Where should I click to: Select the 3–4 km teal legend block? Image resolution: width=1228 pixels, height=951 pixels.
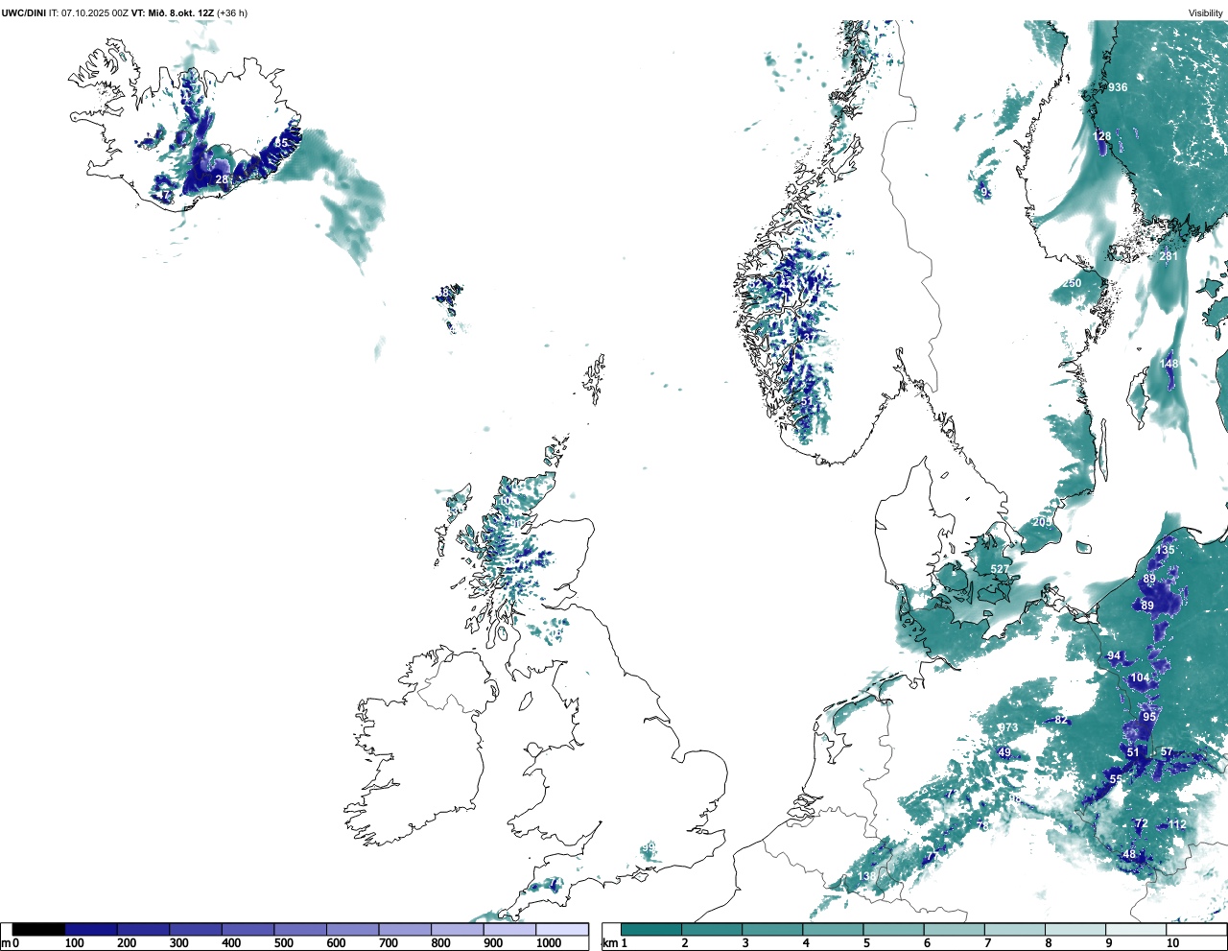coord(773,929)
